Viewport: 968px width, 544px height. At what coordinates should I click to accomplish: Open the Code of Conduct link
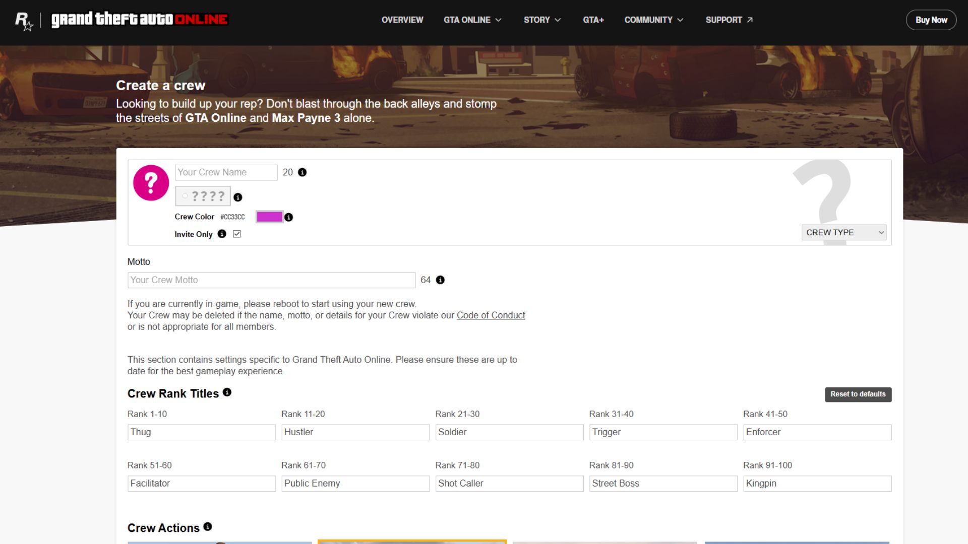(x=491, y=315)
